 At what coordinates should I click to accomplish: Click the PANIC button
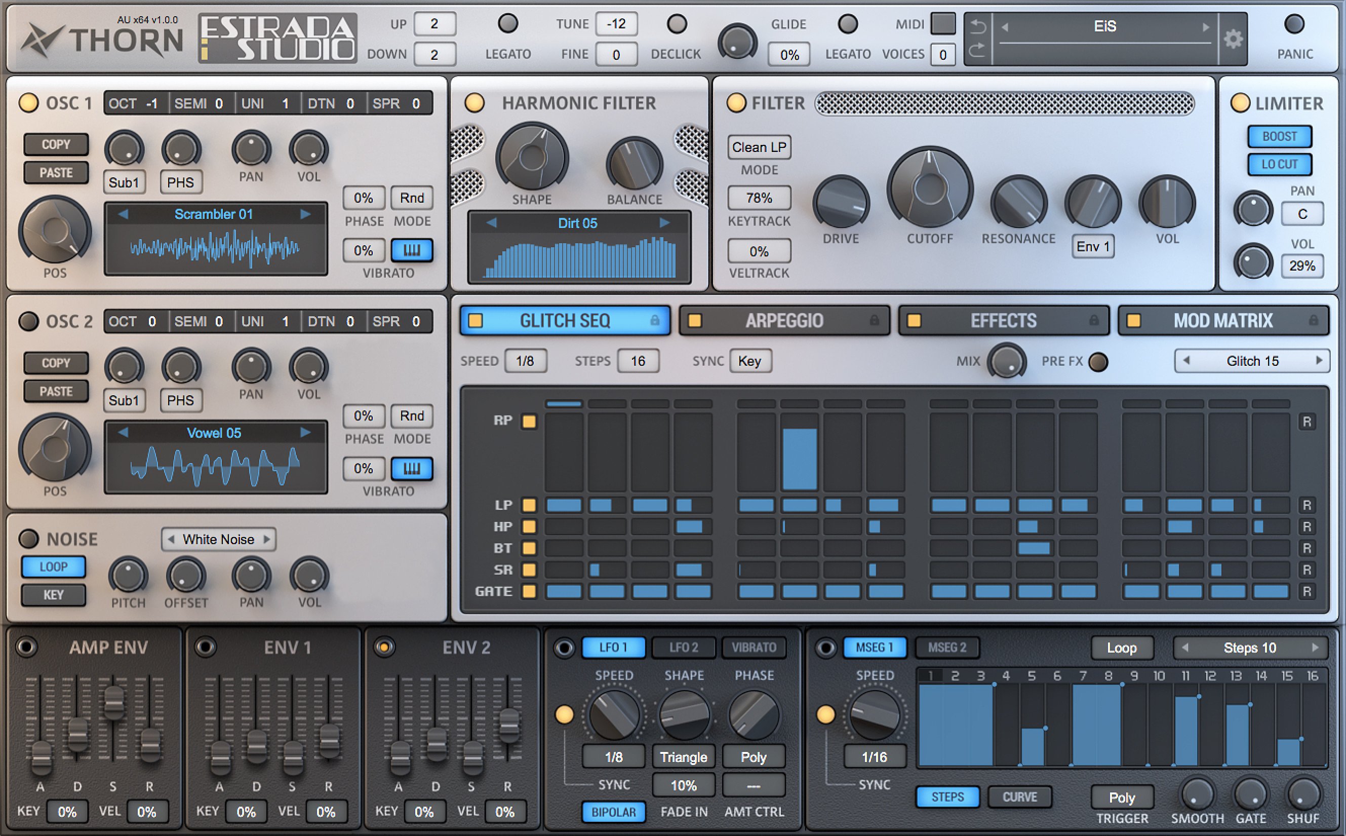point(1294,25)
